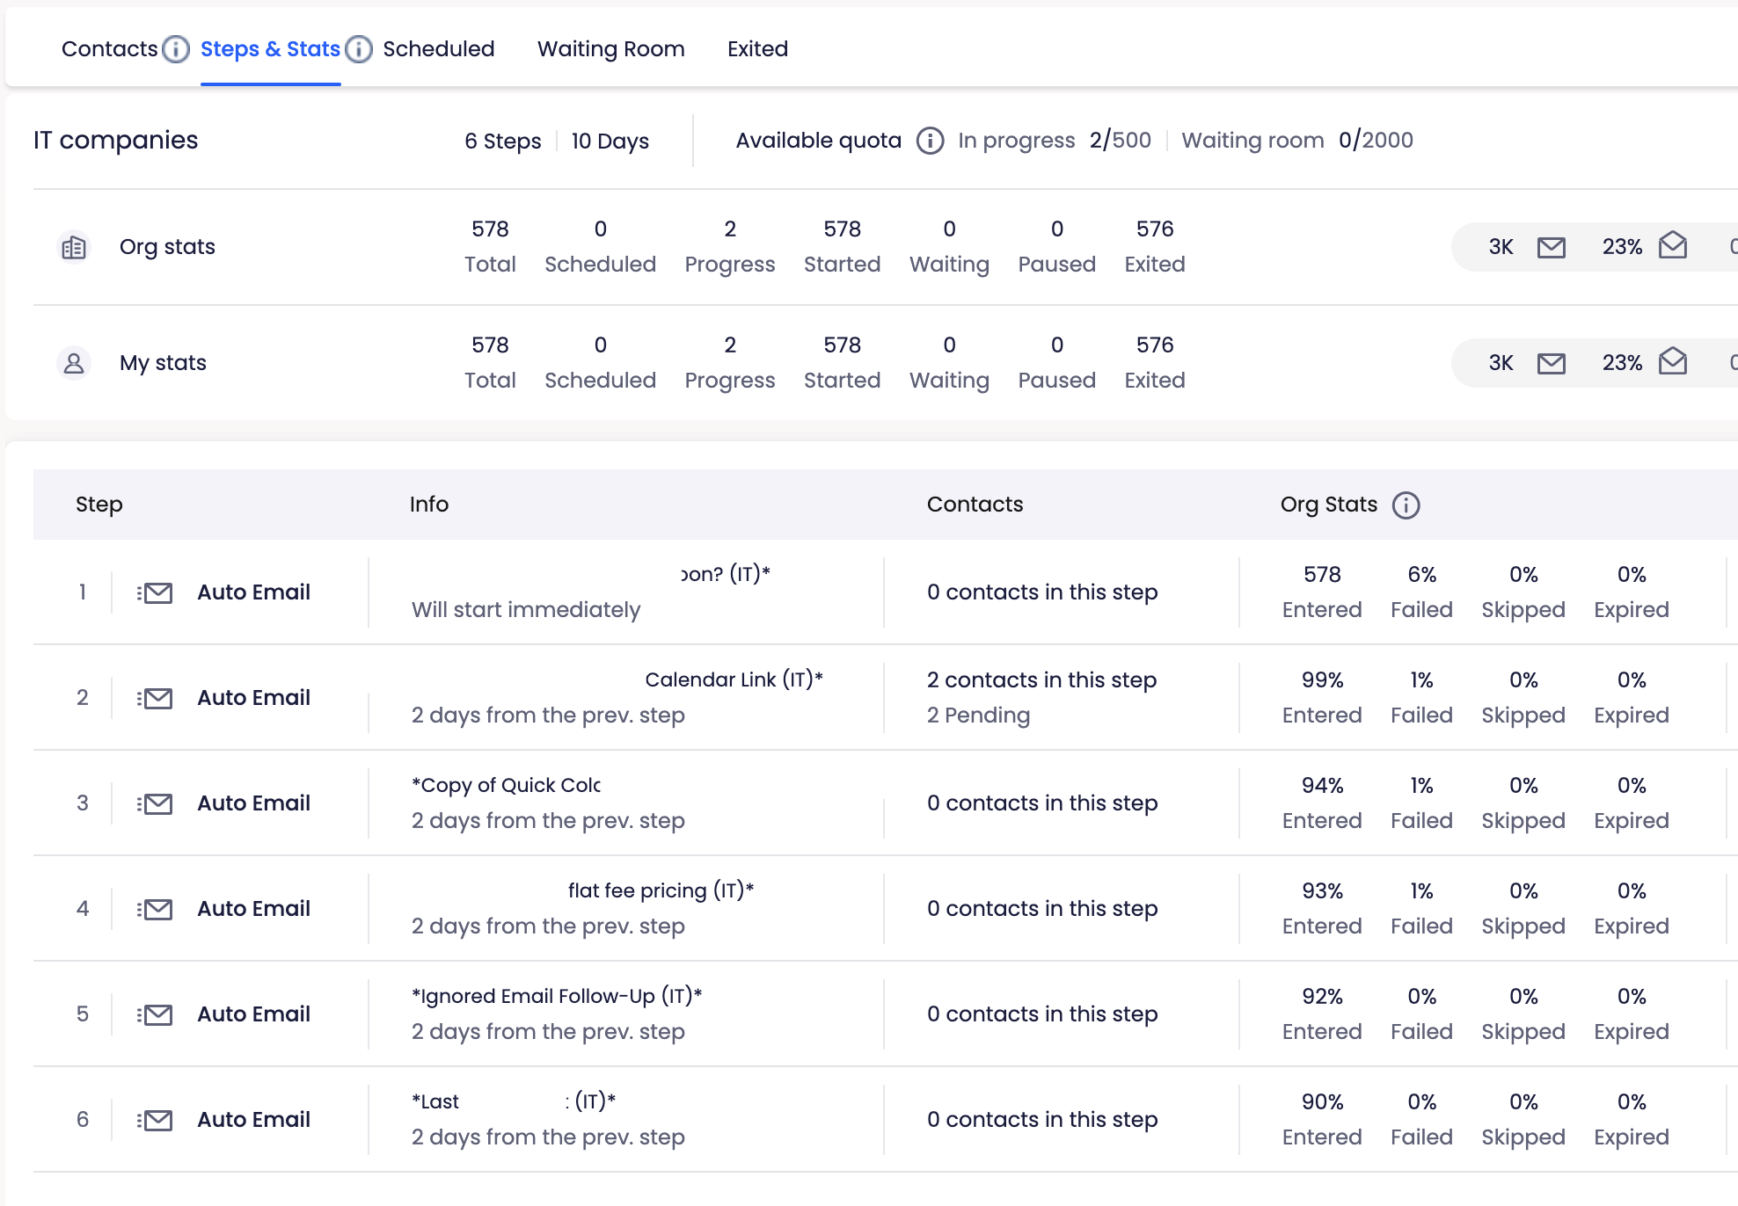
Task: Click Org Stats column info icon
Action: [1406, 505]
